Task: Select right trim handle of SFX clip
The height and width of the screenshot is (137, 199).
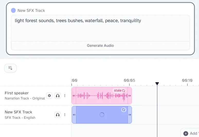Action: pyautogui.click(x=130, y=115)
